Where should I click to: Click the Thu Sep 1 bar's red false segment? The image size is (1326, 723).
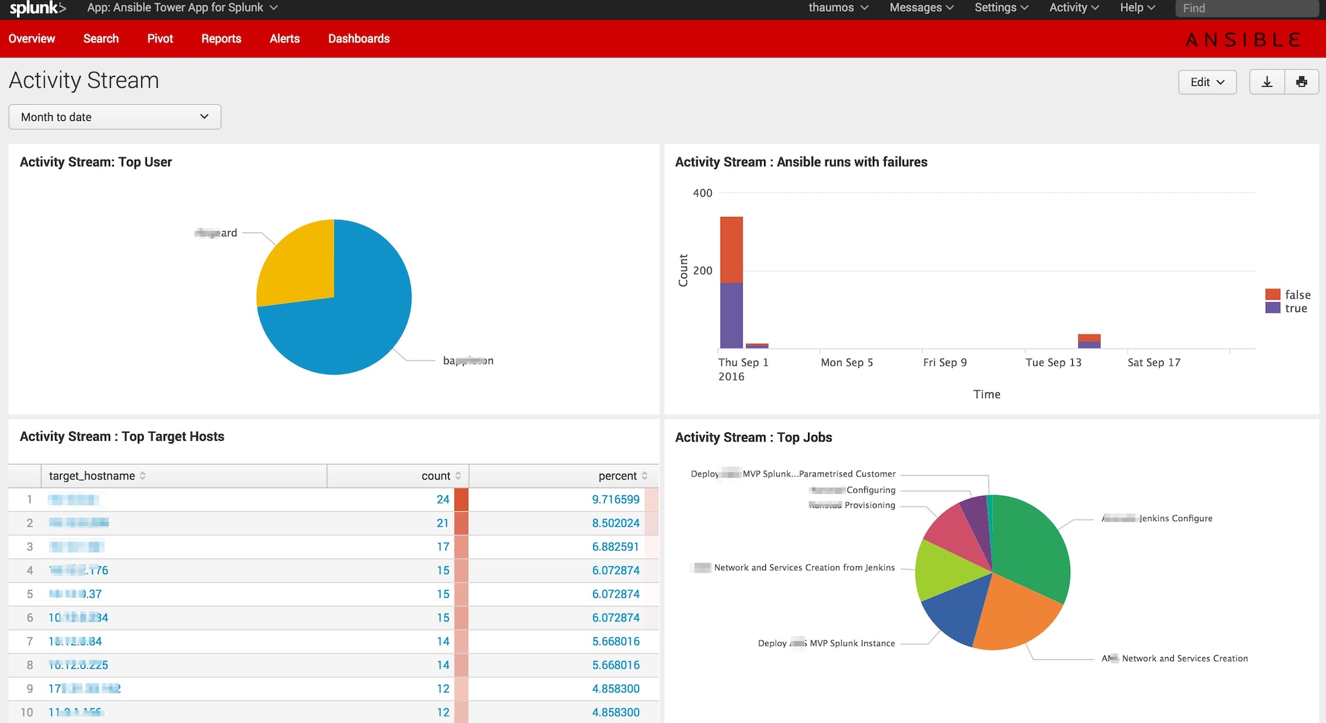click(x=732, y=249)
